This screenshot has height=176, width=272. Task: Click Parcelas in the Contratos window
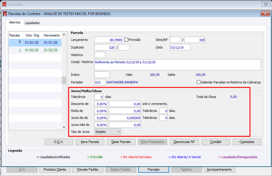(154, 169)
